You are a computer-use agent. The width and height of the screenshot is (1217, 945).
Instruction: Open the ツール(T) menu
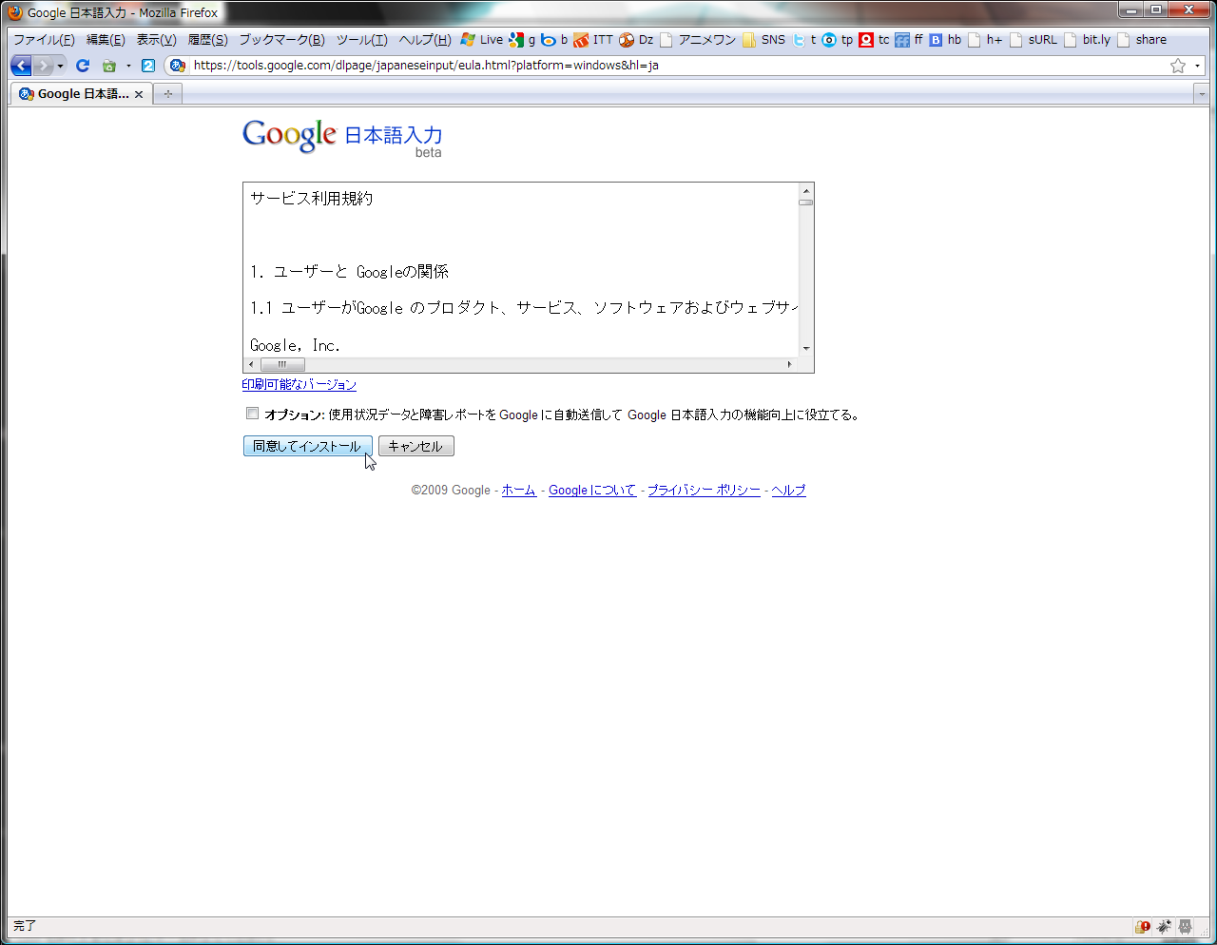tap(361, 40)
